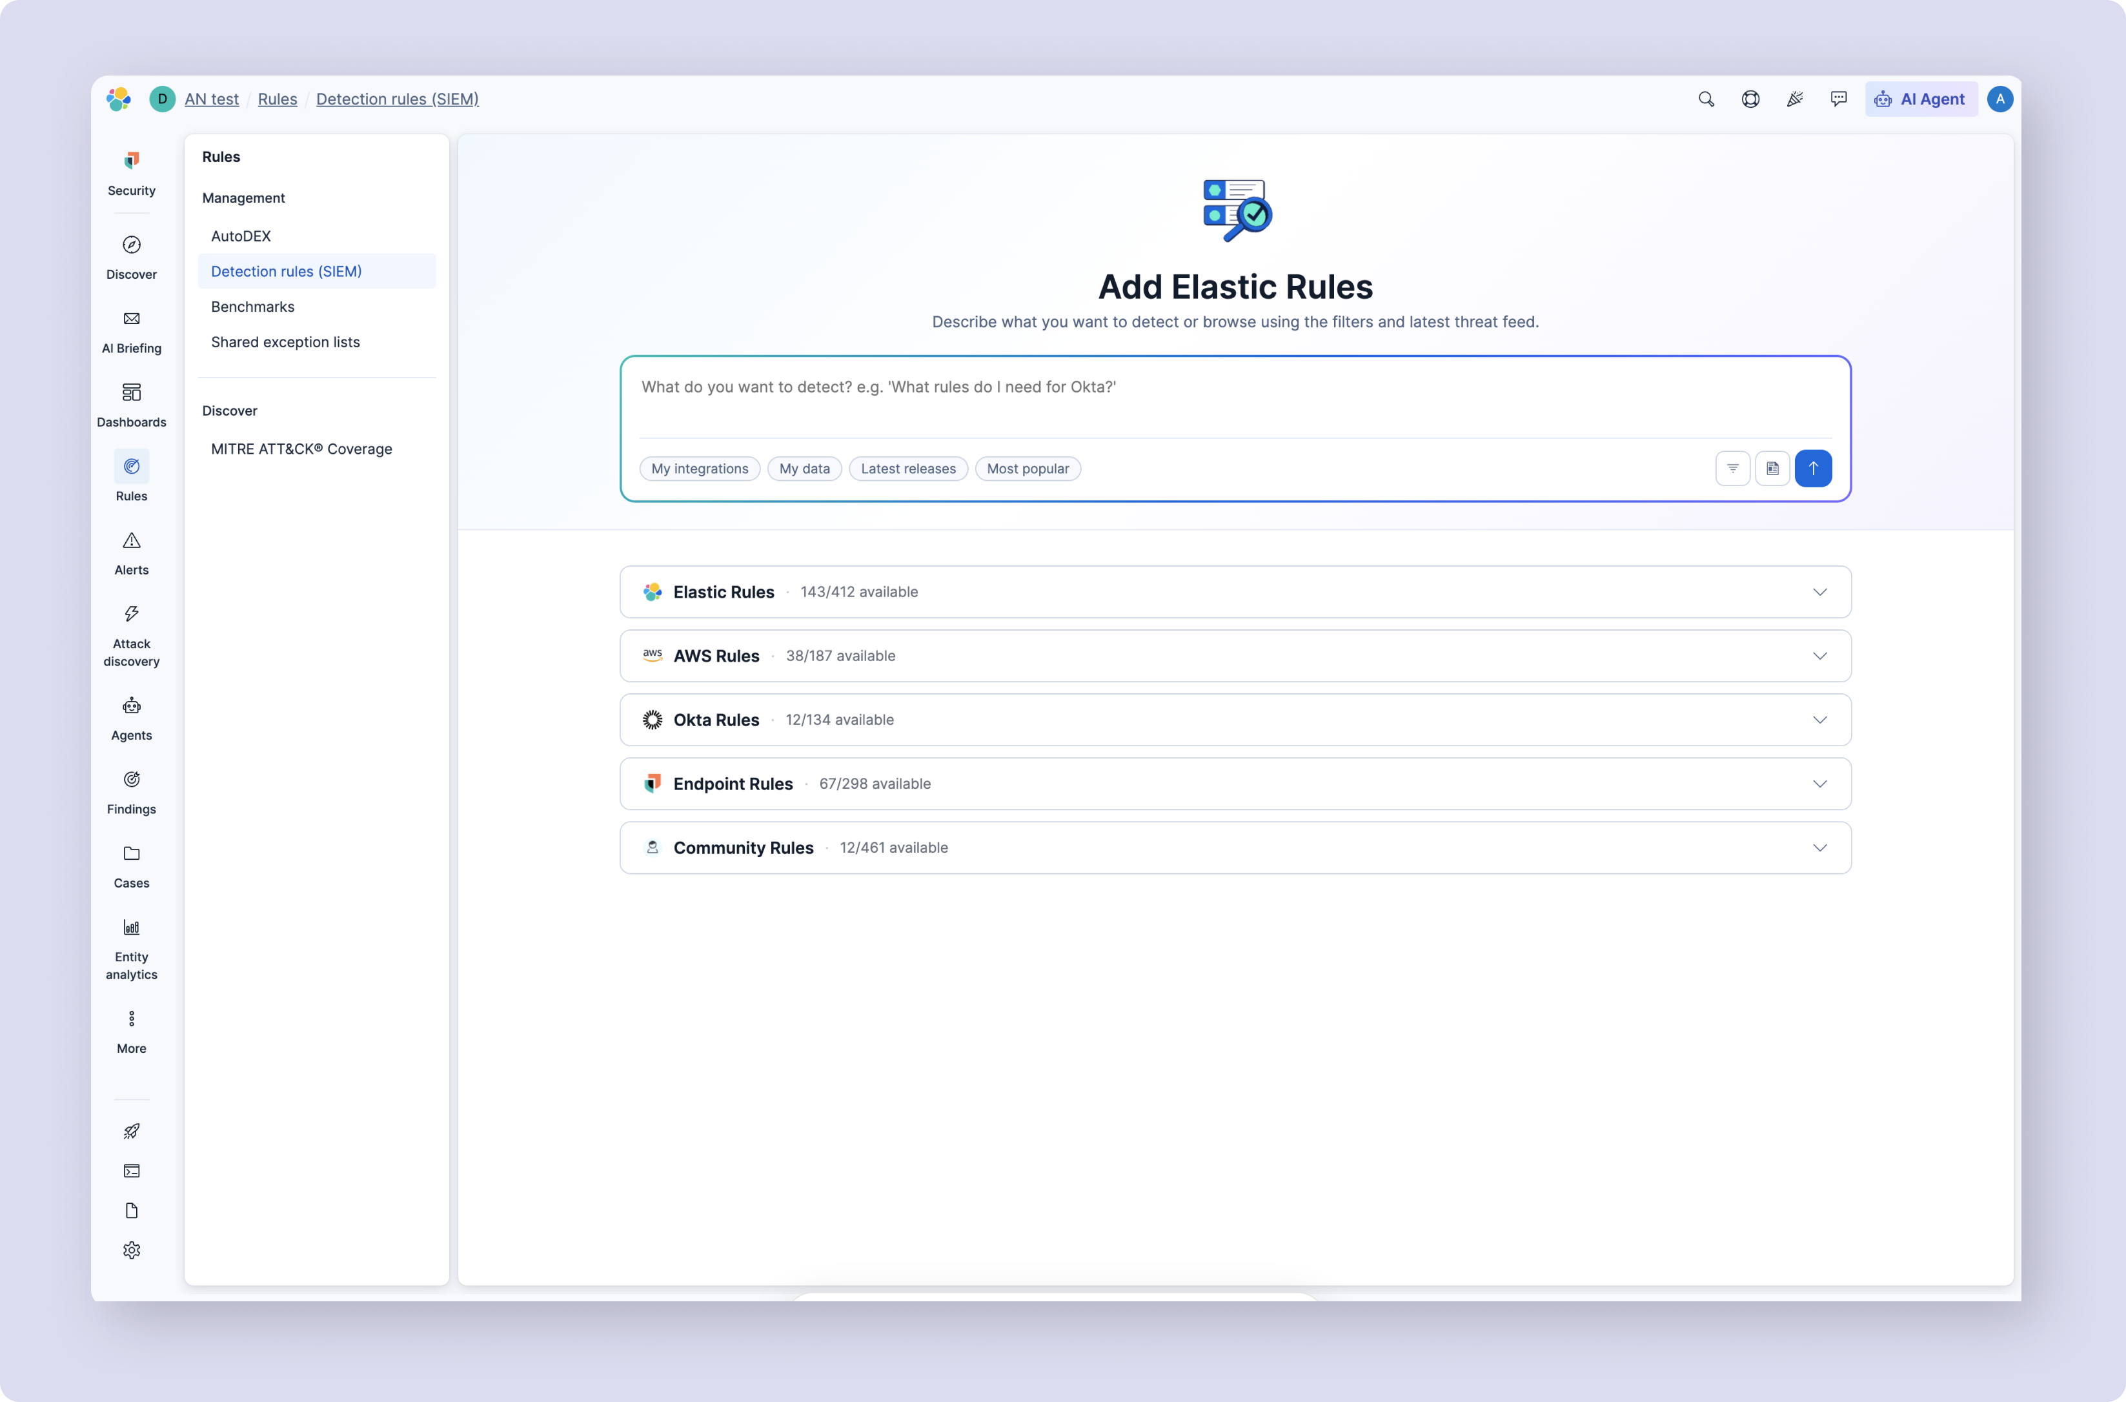The image size is (2126, 1402).
Task: Click the '143/412 available' count text
Action: click(858, 592)
